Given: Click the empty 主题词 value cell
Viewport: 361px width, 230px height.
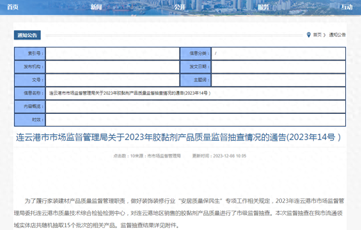Looking at the screenshot, I should pyautogui.click(x=278, y=80).
